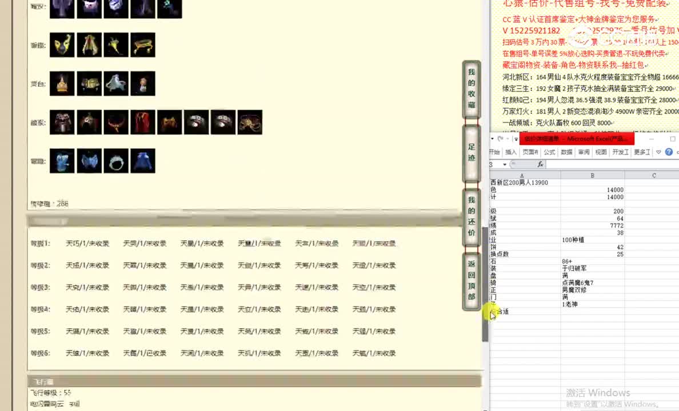Click the 返回顶部 side button
The width and height of the screenshot is (679, 411).
tap(472, 280)
